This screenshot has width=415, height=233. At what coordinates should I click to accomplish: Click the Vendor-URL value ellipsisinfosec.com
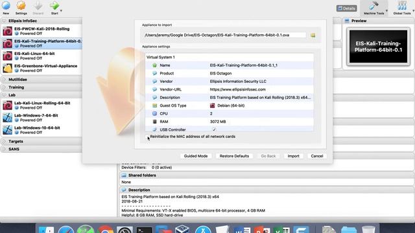coord(238,89)
